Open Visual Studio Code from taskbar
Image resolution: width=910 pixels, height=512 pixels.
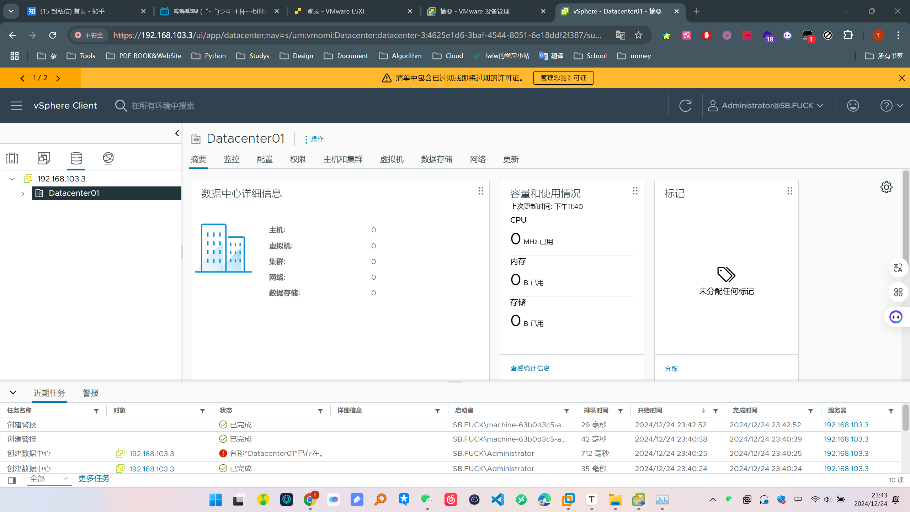click(498, 500)
